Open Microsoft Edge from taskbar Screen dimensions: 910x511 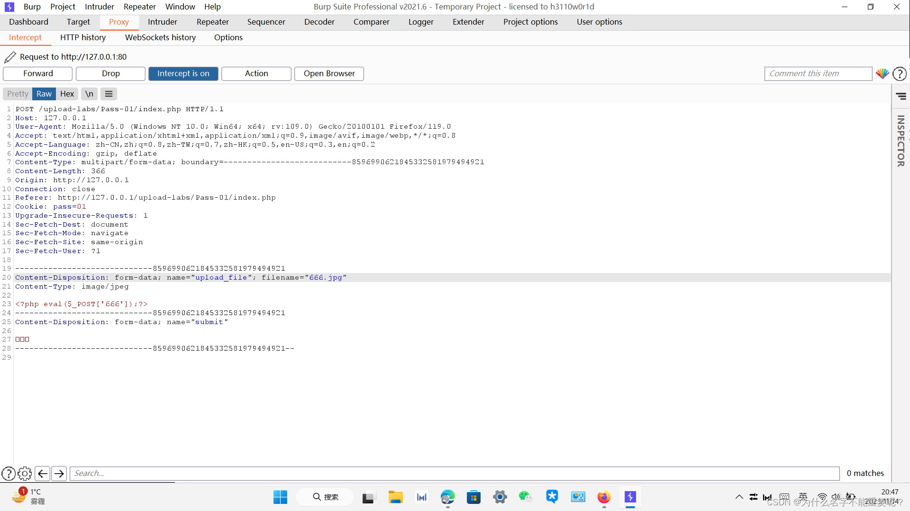pos(447,497)
